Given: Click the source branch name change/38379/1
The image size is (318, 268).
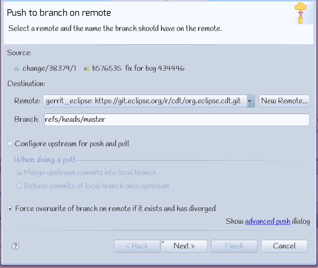Looking at the screenshot, I should click(49, 68).
